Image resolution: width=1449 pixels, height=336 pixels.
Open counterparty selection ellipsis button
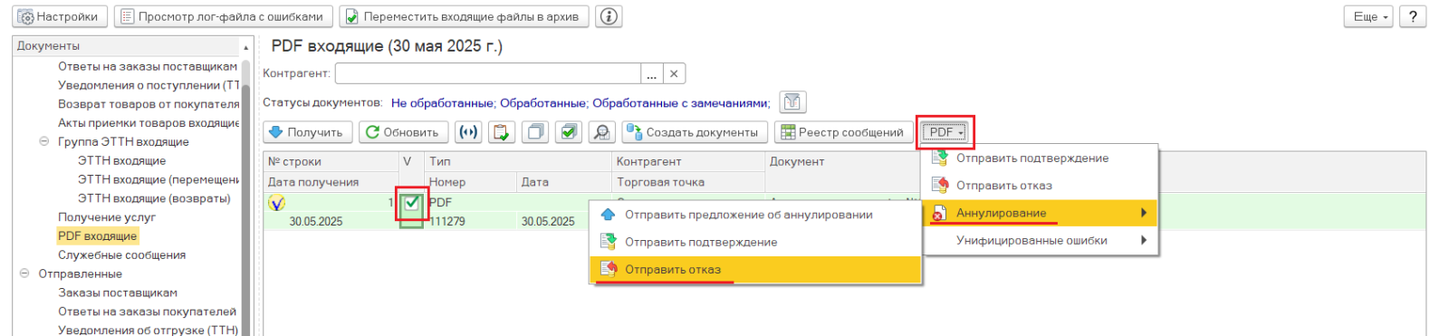[x=652, y=73]
